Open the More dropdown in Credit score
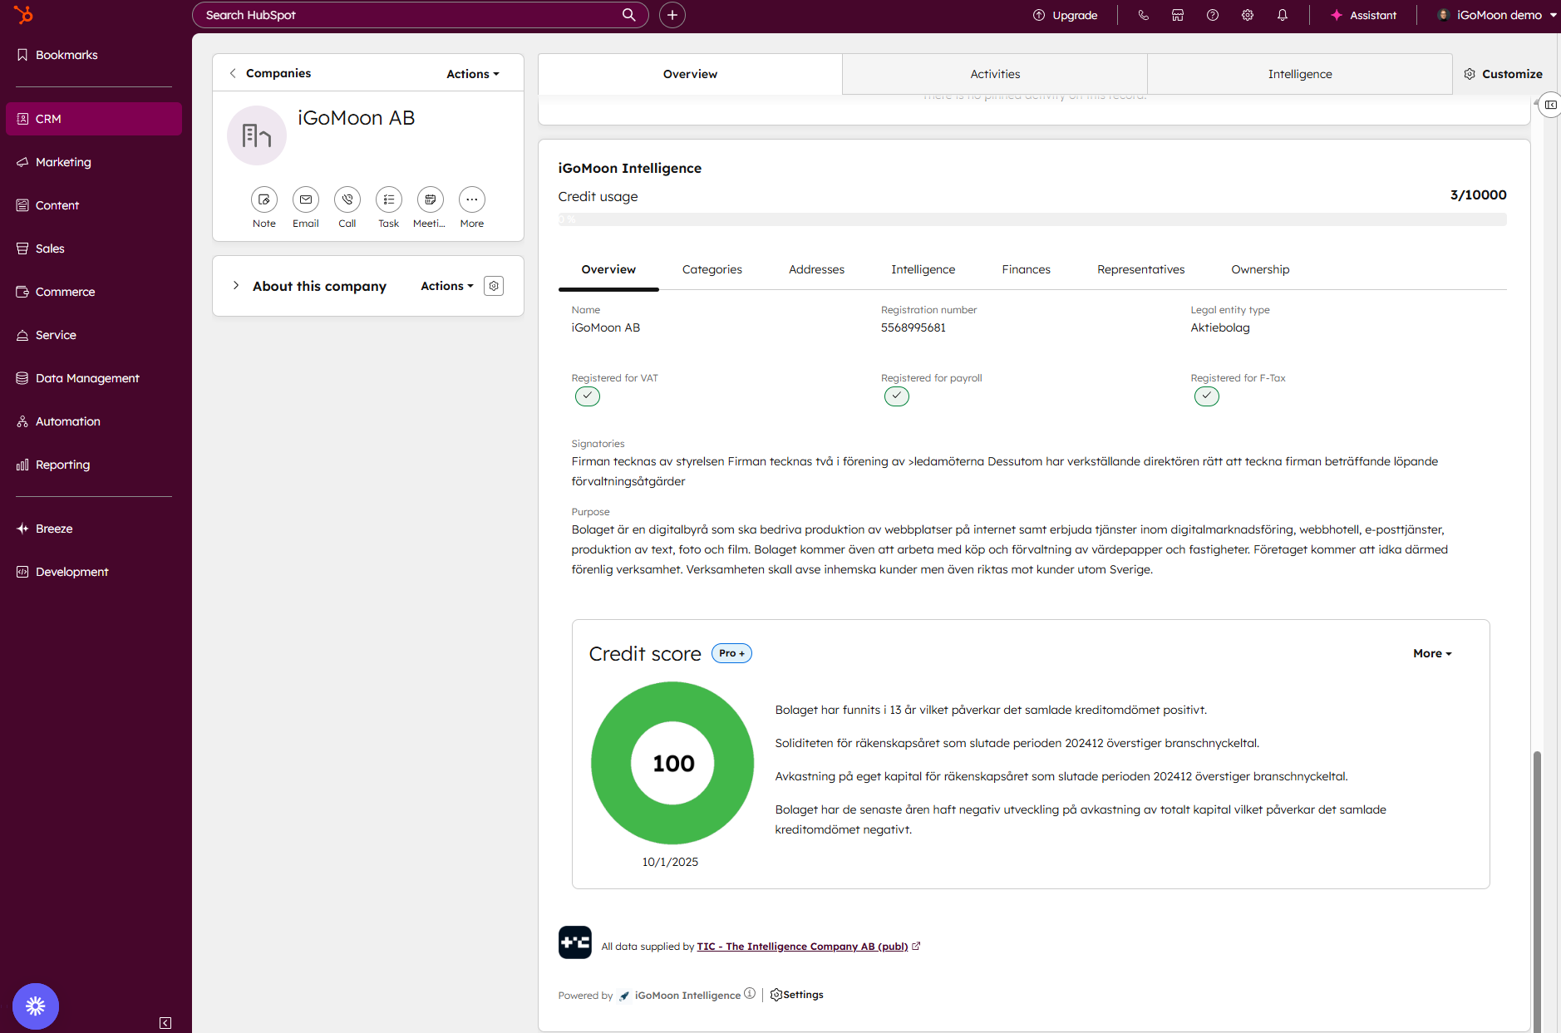Image resolution: width=1561 pixels, height=1033 pixels. tap(1431, 653)
